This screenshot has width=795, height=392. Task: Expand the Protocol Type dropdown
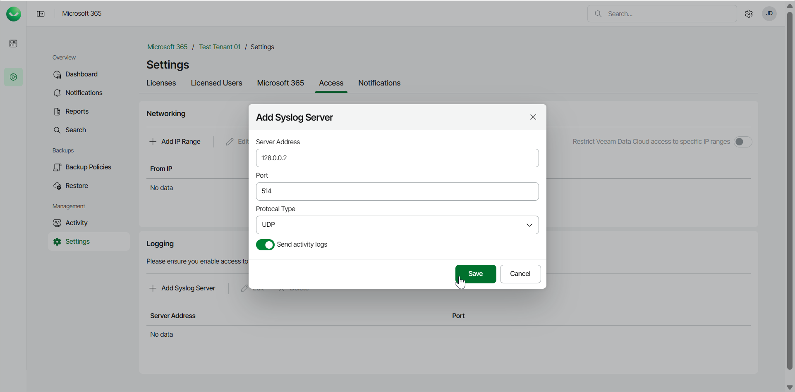tap(397, 225)
